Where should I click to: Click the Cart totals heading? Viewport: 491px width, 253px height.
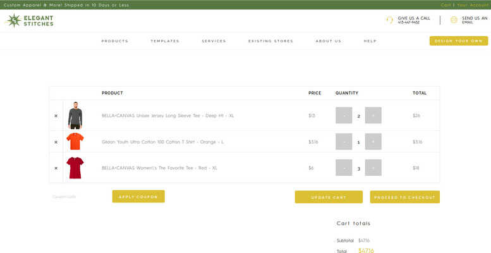click(x=353, y=223)
